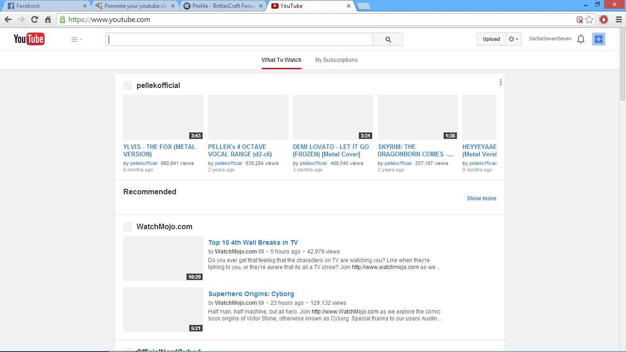Click the search magnifier button

pyautogui.click(x=388, y=39)
